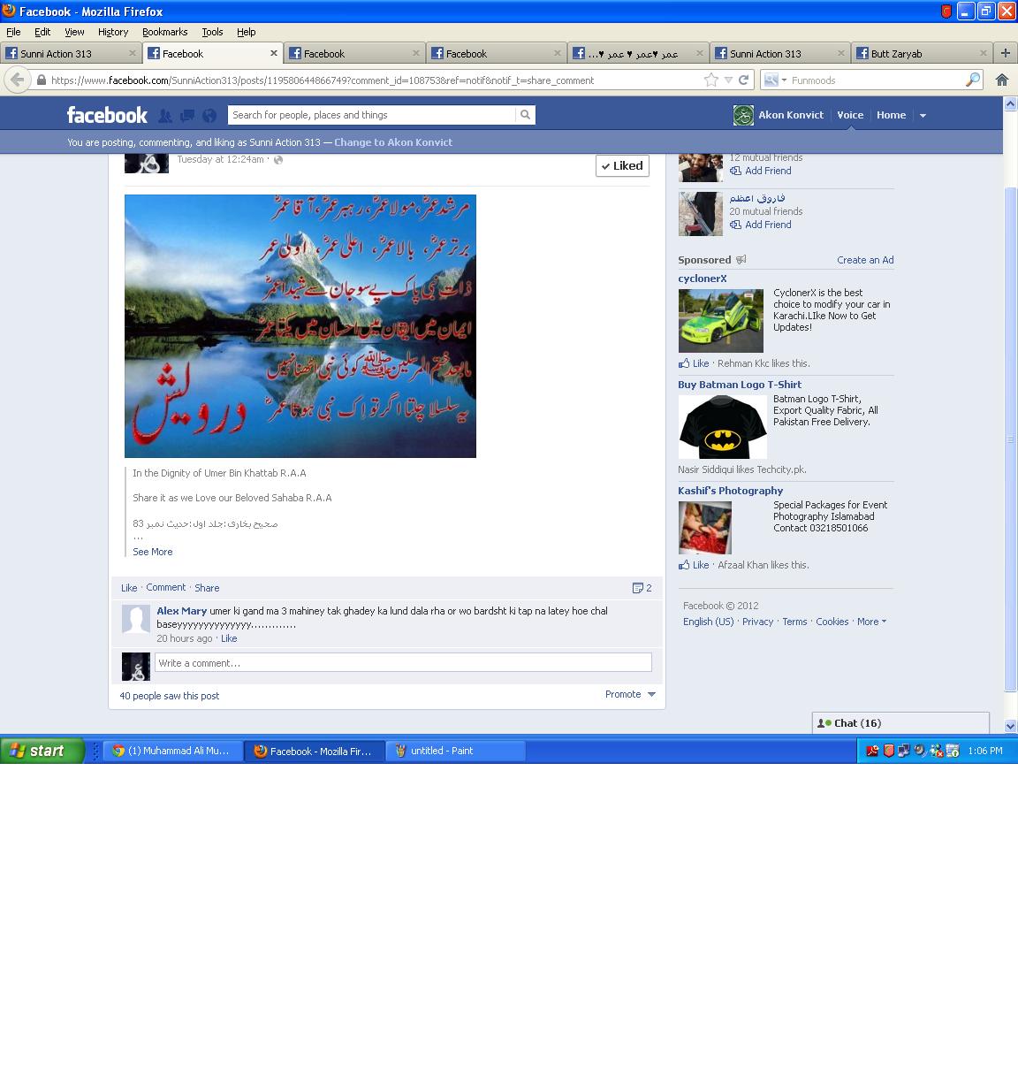Open the More dropdown in the footer
Screen dimensions: 1018x1076
point(871,622)
